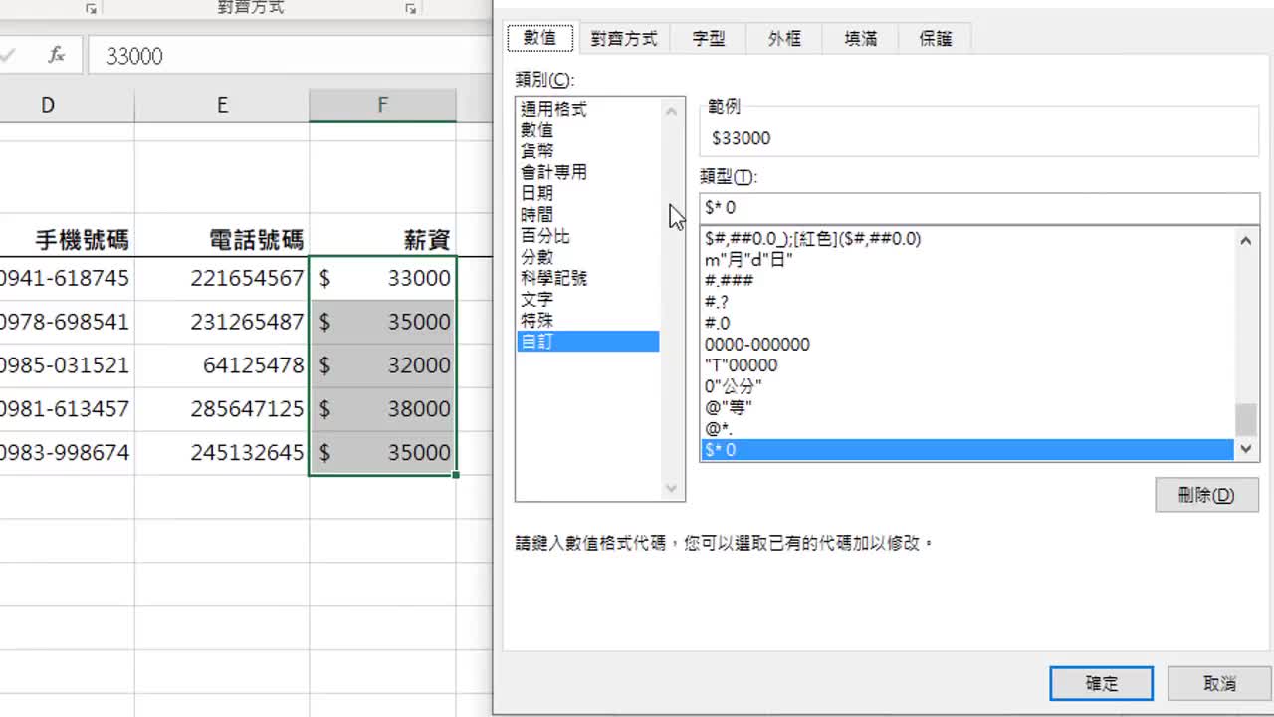Screen dimensions: 1274x717
Task: Switch to the 保護 tab
Action: click(934, 38)
